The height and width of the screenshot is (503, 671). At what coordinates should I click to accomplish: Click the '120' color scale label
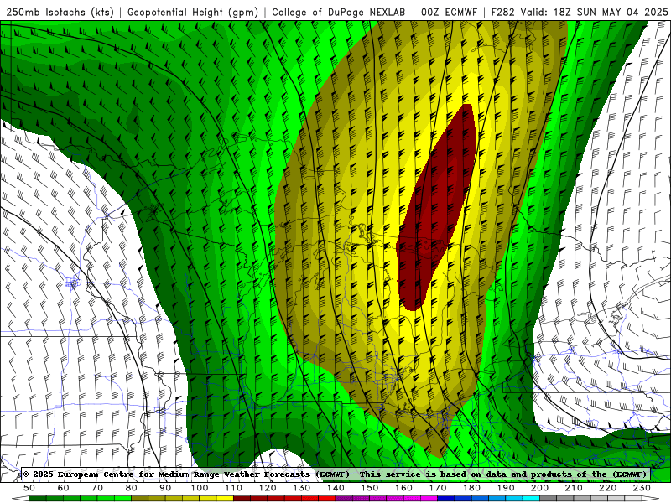coord(268,488)
